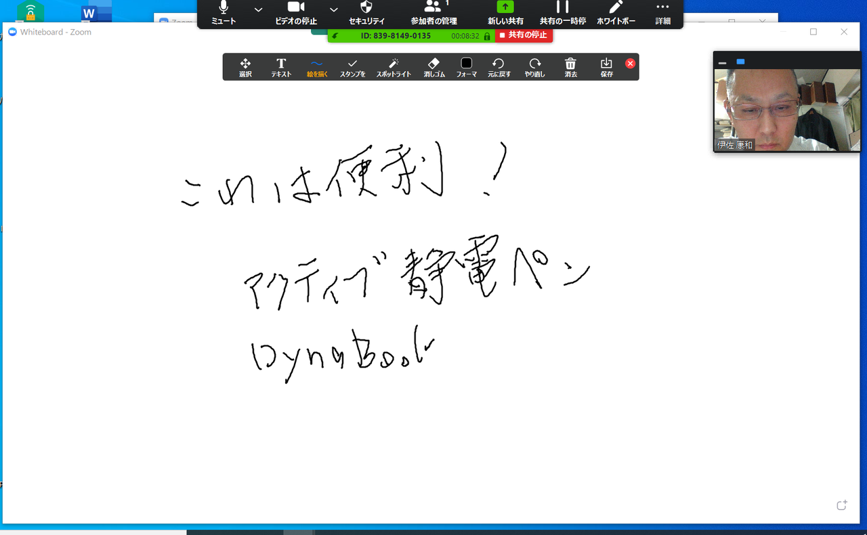Click the 伊佐 康和 video thumbnail
The height and width of the screenshot is (535, 867).
click(x=787, y=110)
